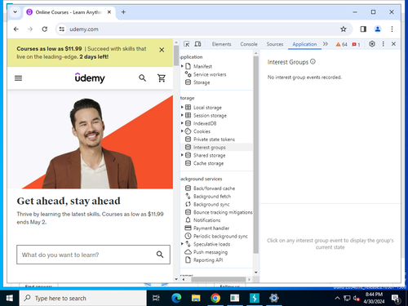Screen dimensions: 408x306
Task: Expand Shared storage tree item
Action: click(x=182, y=155)
